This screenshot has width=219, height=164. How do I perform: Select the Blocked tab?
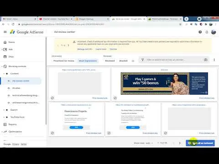[x=123, y=61]
